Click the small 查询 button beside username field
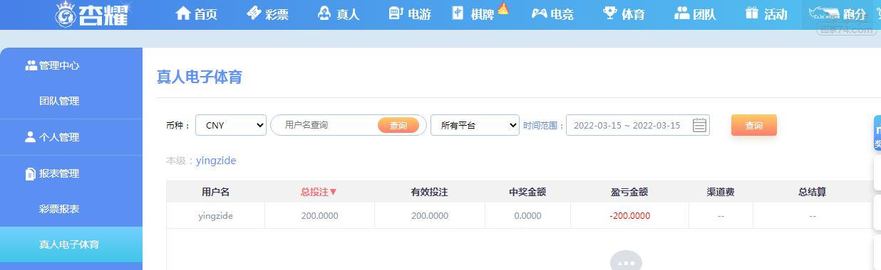This screenshot has height=270, width=881. coord(398,125)
